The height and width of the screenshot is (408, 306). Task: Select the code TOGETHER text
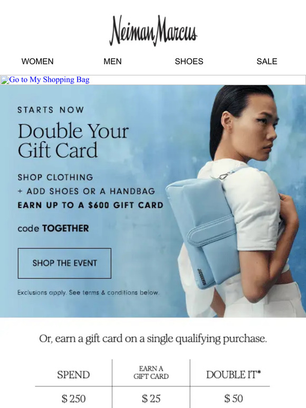pos(53,228)
